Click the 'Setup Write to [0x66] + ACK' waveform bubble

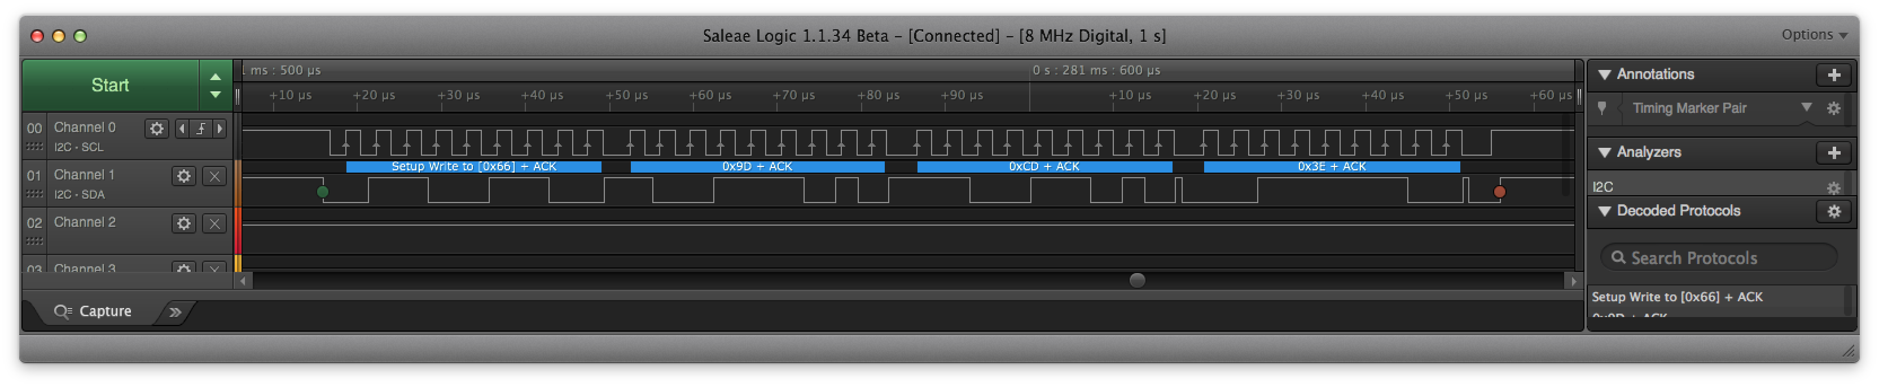(x=473, y=167)
